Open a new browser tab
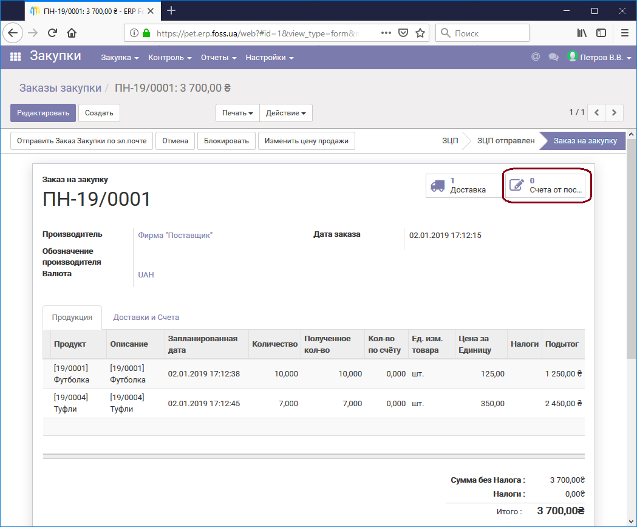Image resolution: width=637 pixels, height=527 pixels. pos(171,10)
